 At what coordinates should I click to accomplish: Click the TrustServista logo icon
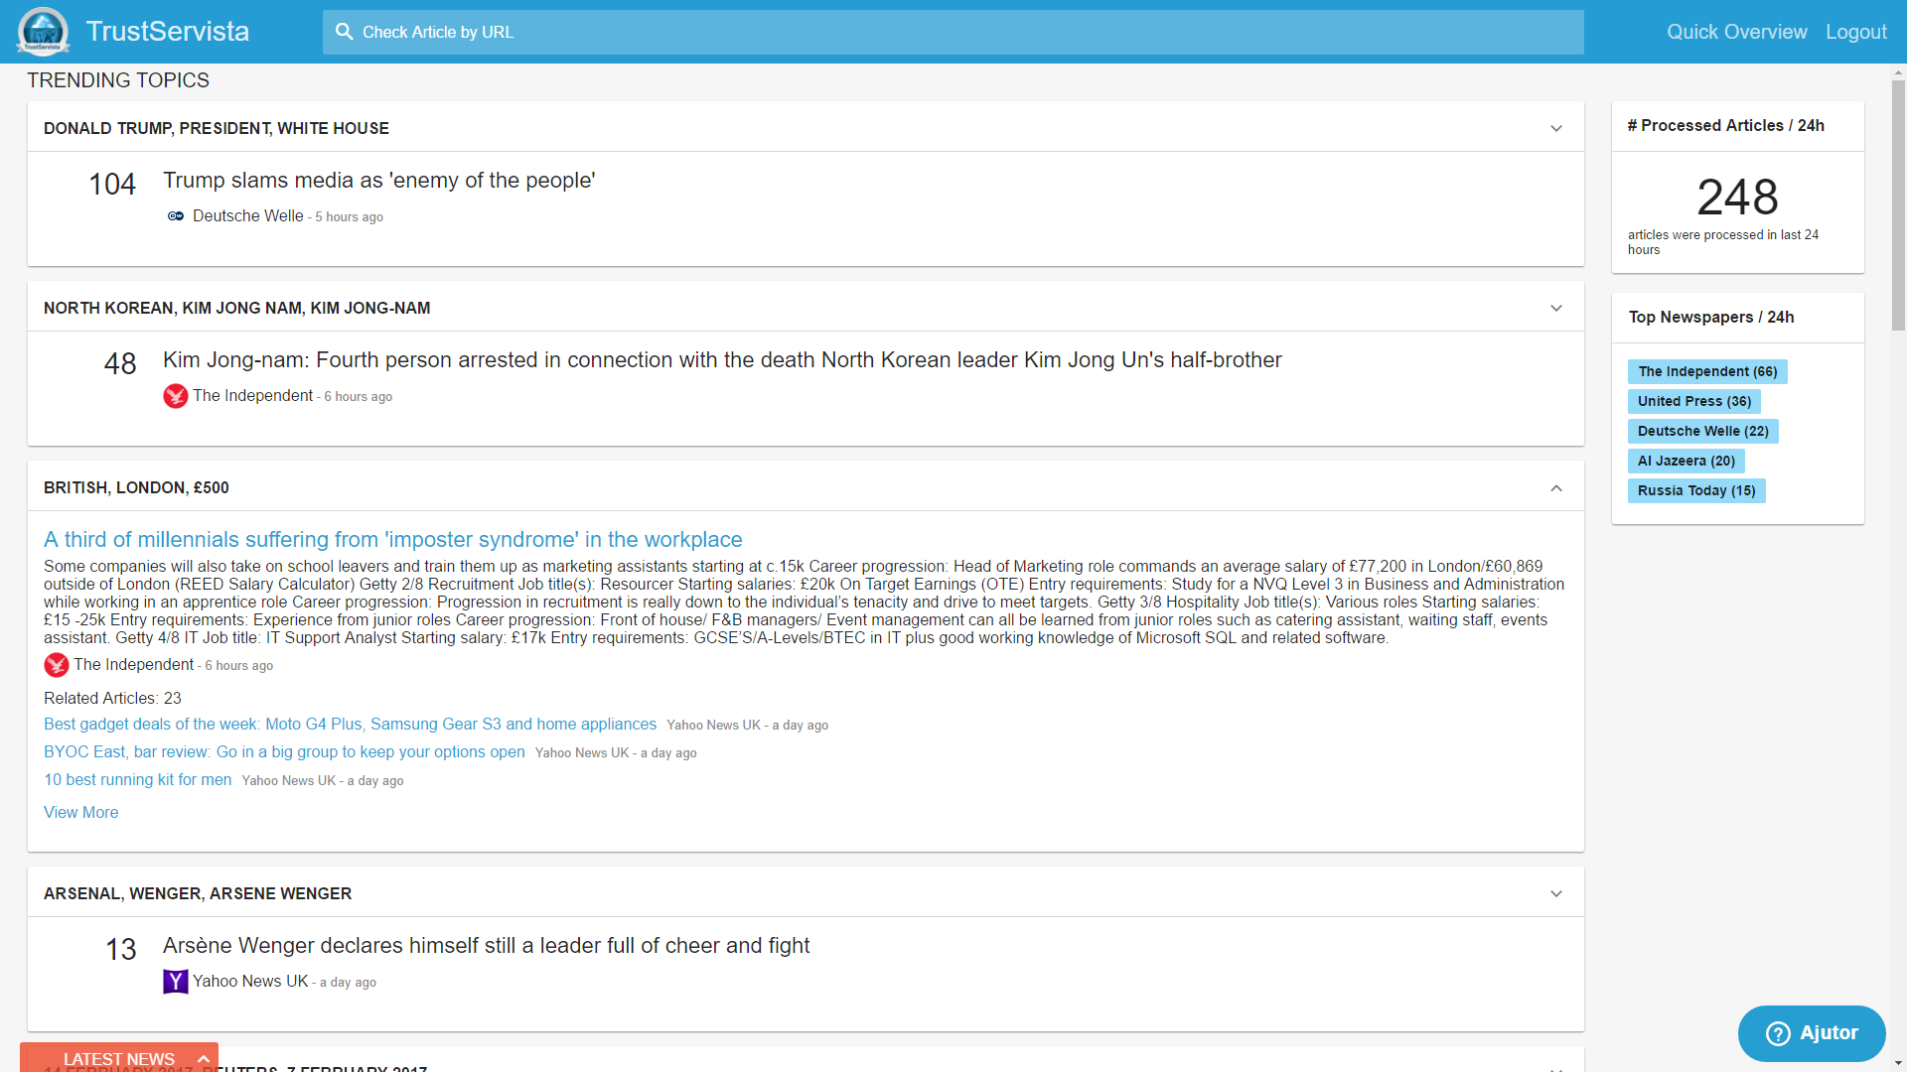pyautogui.click(x=43, y=31)
